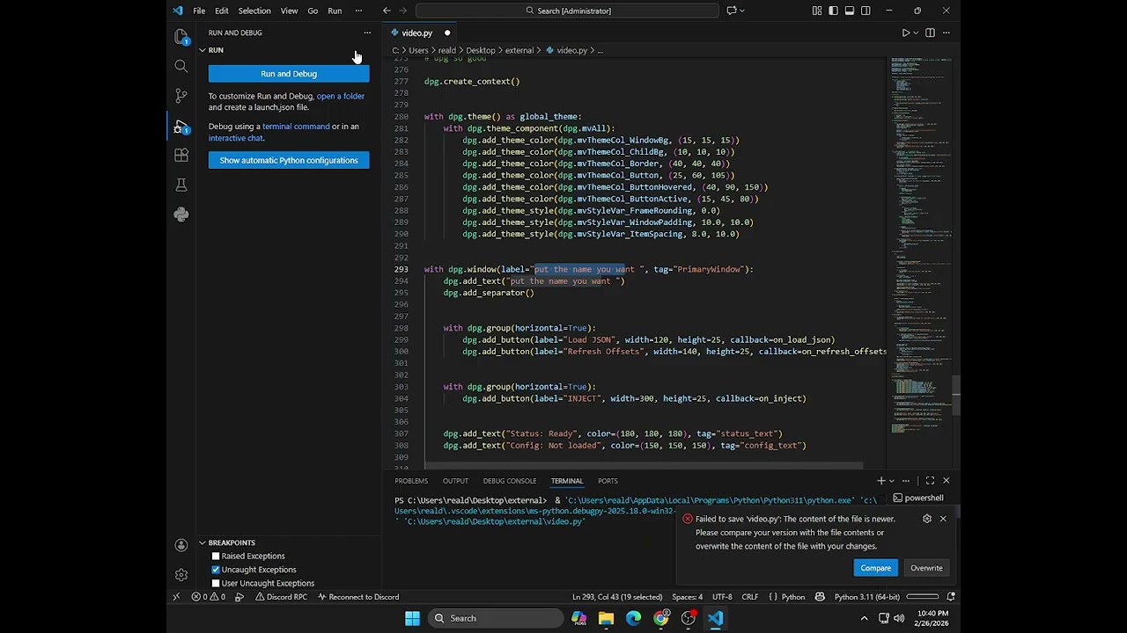This screenshot has height=633, width=1127.
Task: Click the Copilot chat icon in the title bar
Action: click(x=731, y=11)
